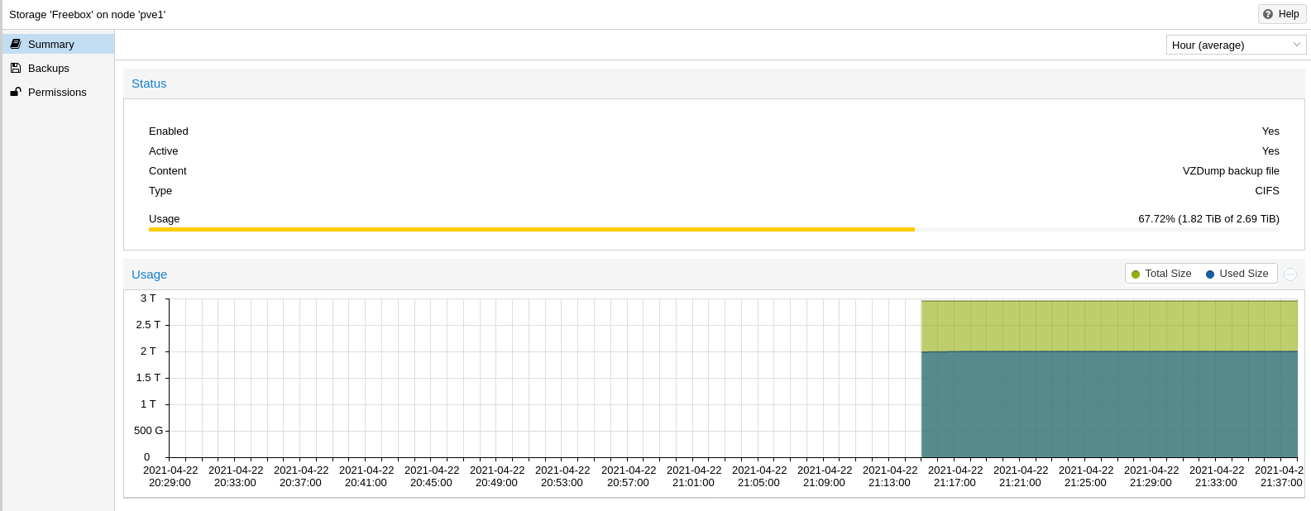The height and width of the screenshot is (511, 1311).
Task: Click the CIFS type value
Action: pyautogui.click(x=1267, y=190)
